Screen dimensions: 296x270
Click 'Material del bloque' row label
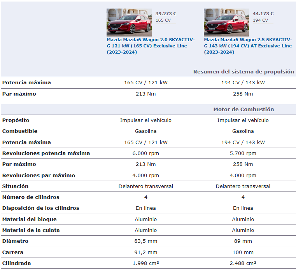(29, 219)
